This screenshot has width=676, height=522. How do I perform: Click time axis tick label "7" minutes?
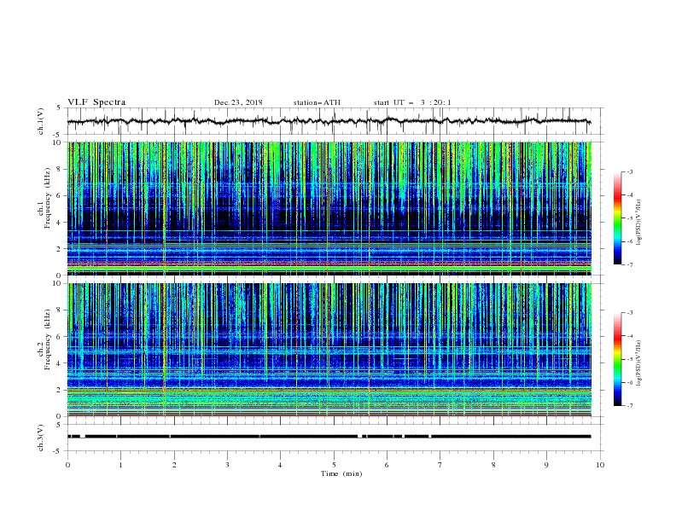(x=440, y=465)
